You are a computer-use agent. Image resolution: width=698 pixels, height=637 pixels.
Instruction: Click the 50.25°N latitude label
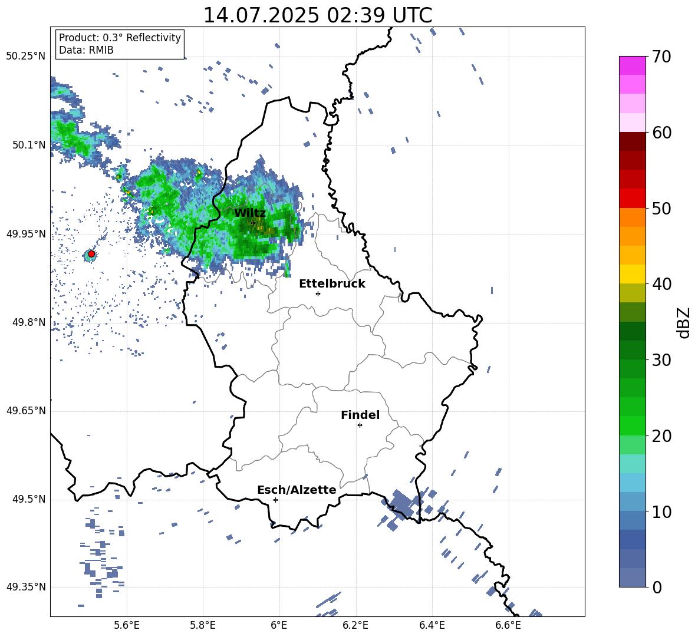pyautogui.click(x=26, y=56)
